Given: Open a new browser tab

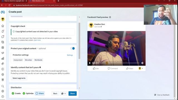Looking at the screenshot, I should click(x=58, y=1).
